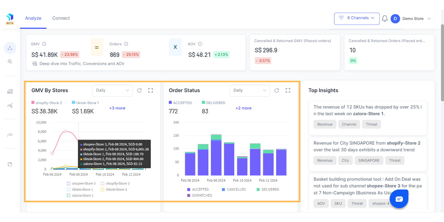Open Daily dropdown in Order Status
Image resolution: width=444 pixels, height=222 pixels.
pos(250,90)
